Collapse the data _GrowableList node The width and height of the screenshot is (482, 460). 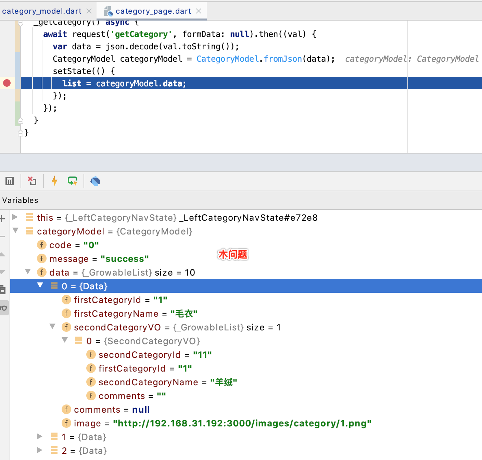28,271
